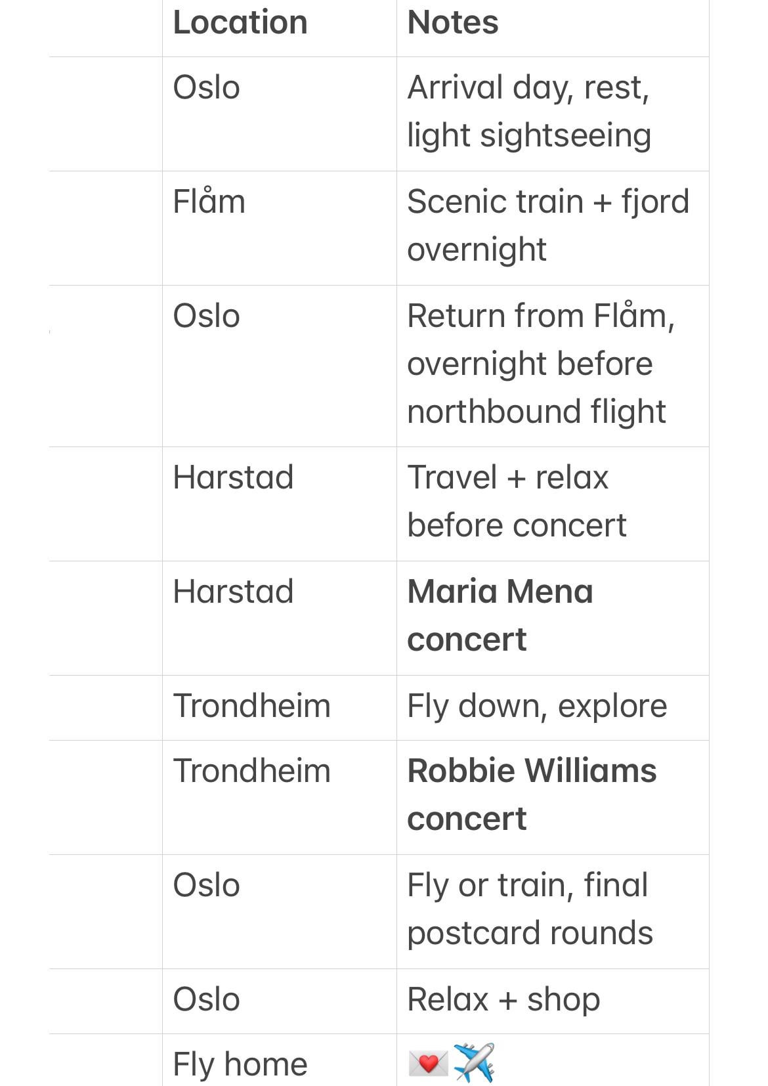Click the 'Scenic train + fjord overnight' note
The width and height of the screenshot is (768, 1086).
click(548, 225)
